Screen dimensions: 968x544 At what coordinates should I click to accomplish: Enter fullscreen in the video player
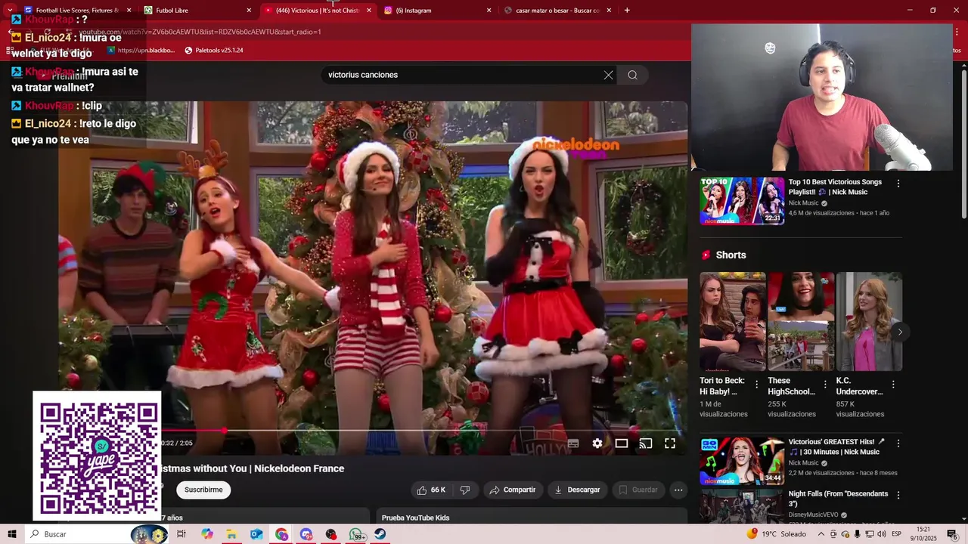coord(670,444)
